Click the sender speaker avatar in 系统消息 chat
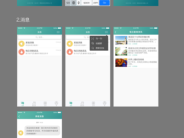184x138 pixels. point(21,133)
